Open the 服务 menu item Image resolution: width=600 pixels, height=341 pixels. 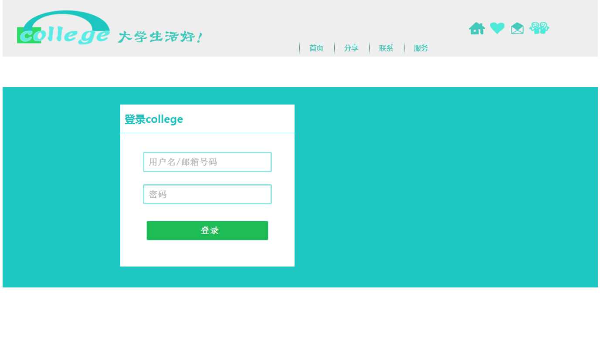(421, 48)
